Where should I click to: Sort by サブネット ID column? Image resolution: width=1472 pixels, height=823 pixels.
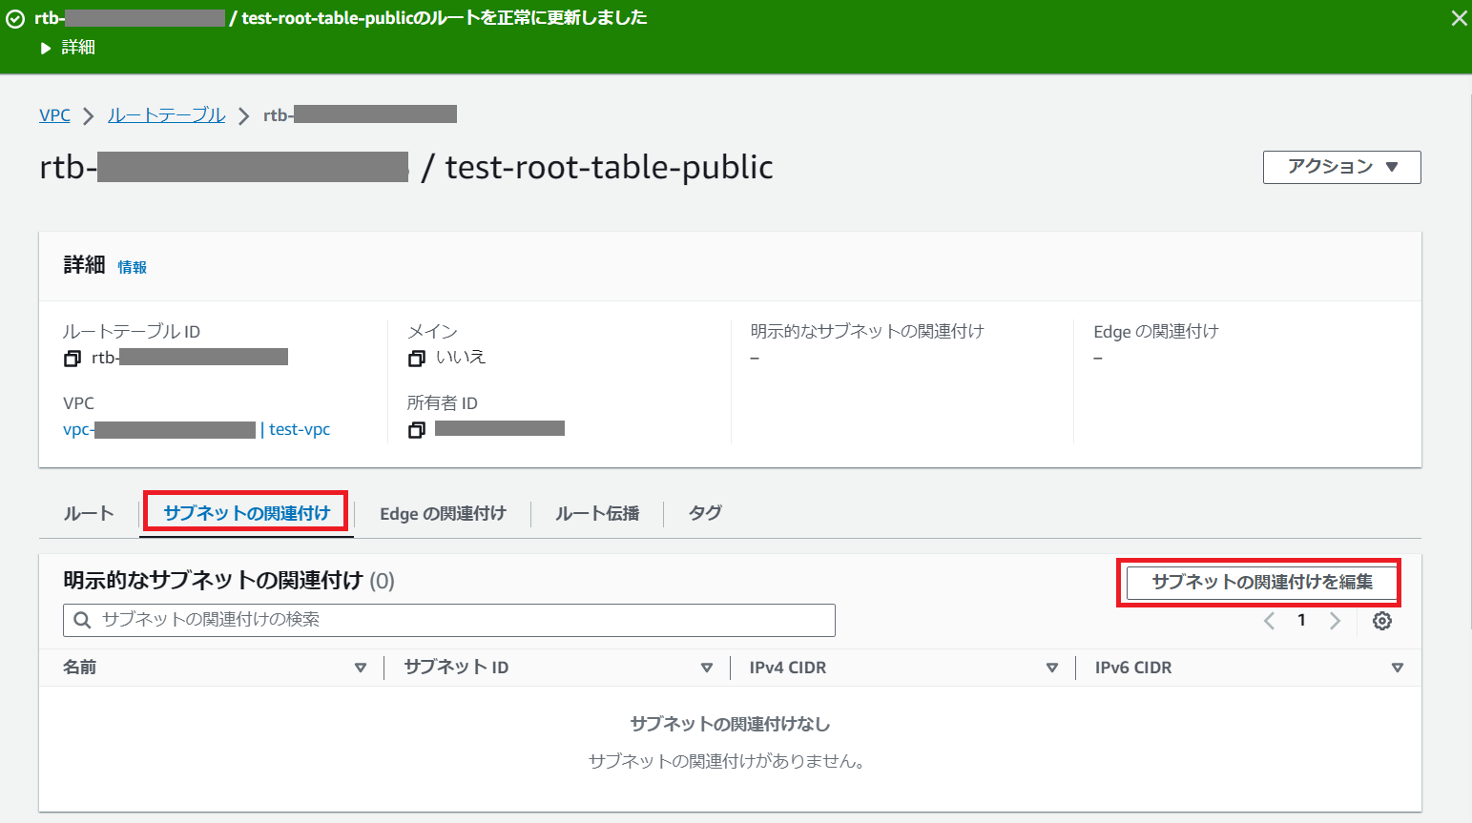[706, 668]
